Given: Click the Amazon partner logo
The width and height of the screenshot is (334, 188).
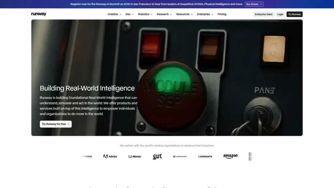Looking at the screenshot, I should coord(230,156).
